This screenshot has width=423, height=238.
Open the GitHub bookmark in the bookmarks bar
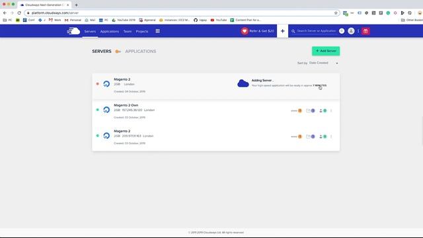tap(200, 20)
